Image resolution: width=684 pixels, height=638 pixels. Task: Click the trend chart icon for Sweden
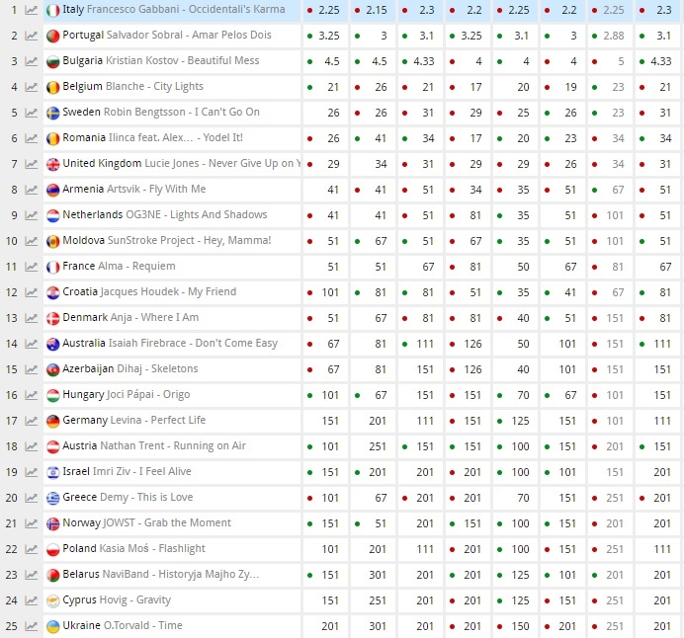pos(32,113)
